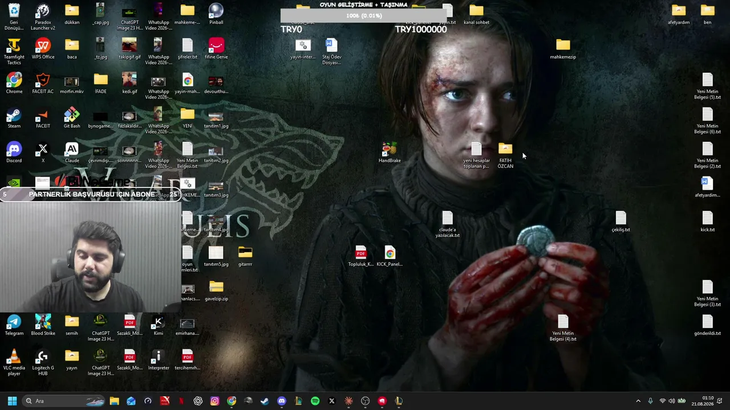The height and width of the screenshot is (410, 730).
Task: Launch Paradox Launcher v2 shortcut
Action: (x=43, y=17)
